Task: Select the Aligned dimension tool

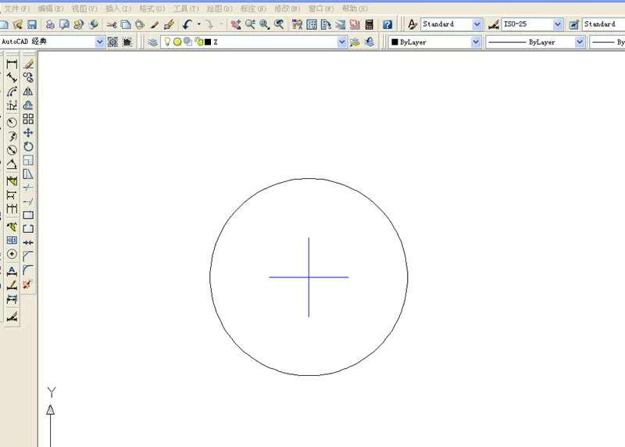Action: point(12,78)
